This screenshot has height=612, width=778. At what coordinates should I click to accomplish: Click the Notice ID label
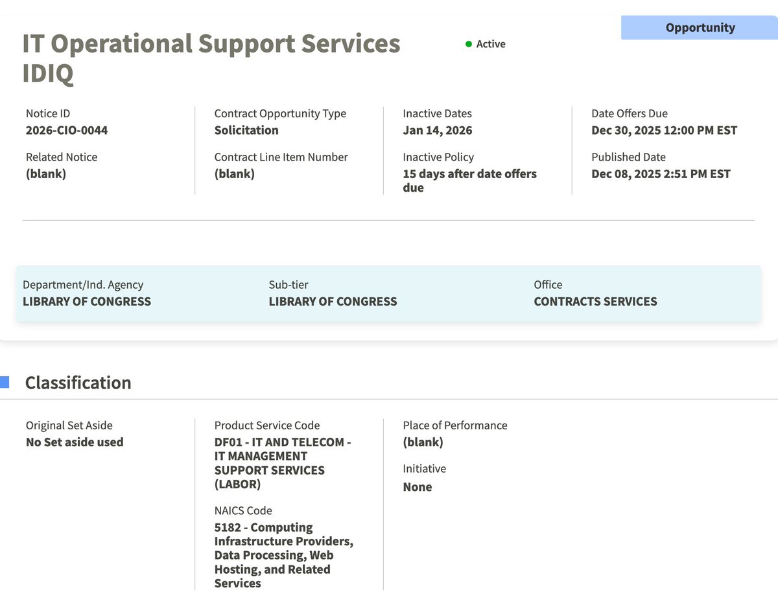tap(48, 113)
